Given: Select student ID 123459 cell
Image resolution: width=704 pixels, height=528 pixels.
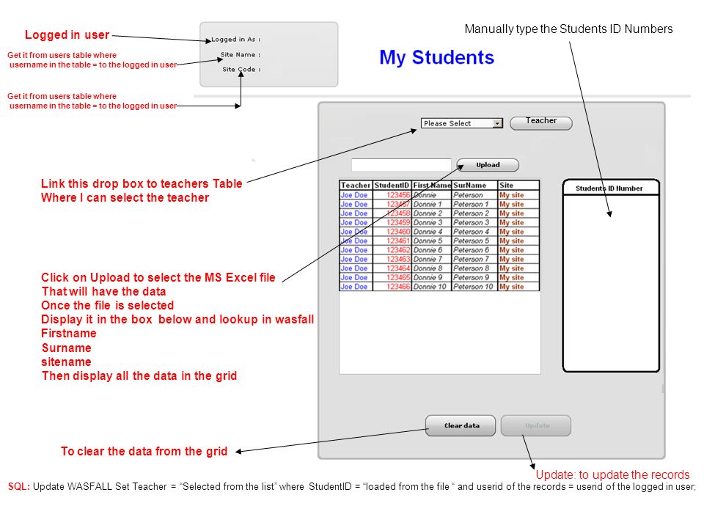Looking at the screenshot, I should click(392, 222).
